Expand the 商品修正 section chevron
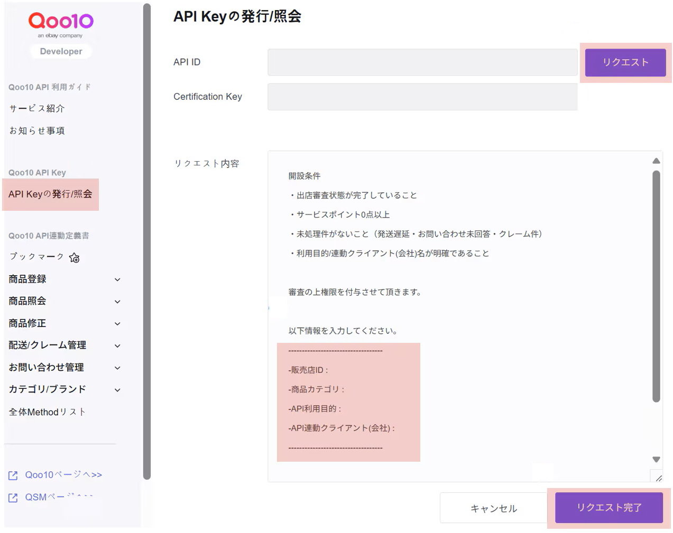Image resolution: width=673 pixels, height=533 pixels. pos(118,324)
